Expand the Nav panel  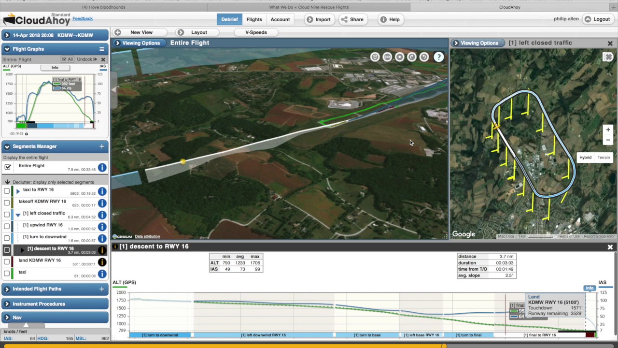point(7,318)
